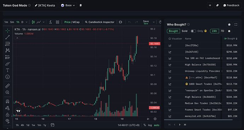Collapse the chart legend chevron
Image resolution: width=244 pixels, height=130 pixels.
pyautogui.click(x=17, y=38)
